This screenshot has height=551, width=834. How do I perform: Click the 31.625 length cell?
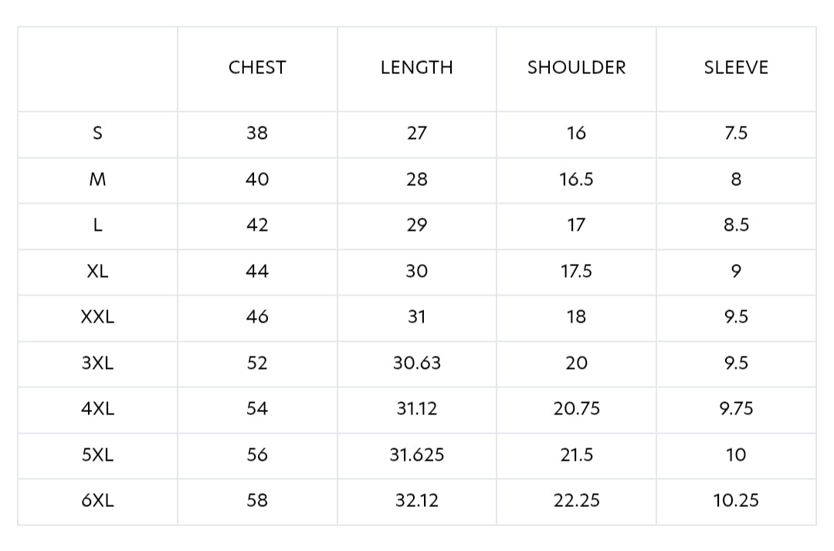[x=416, y=455]
